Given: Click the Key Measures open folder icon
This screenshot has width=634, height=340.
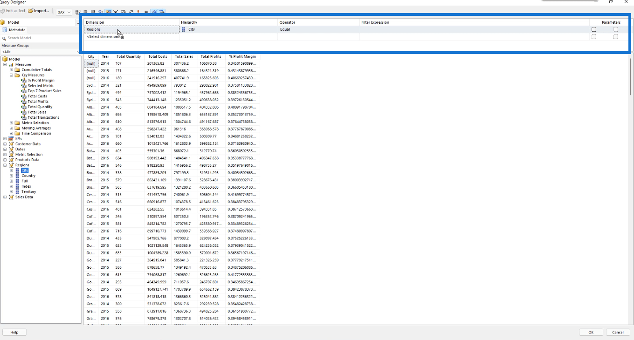Looking at the screenshot, I should (17, 75).
